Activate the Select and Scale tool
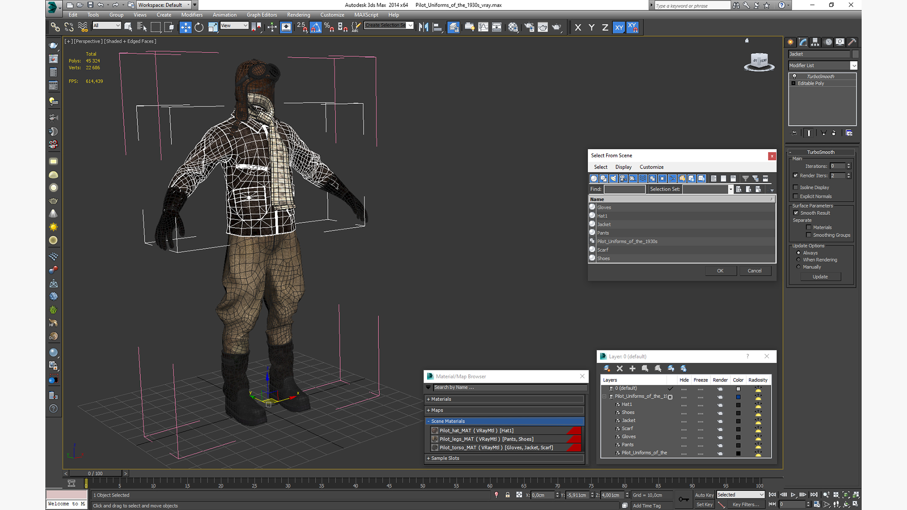This screenshot has height=510, width=907. point(213,27)
